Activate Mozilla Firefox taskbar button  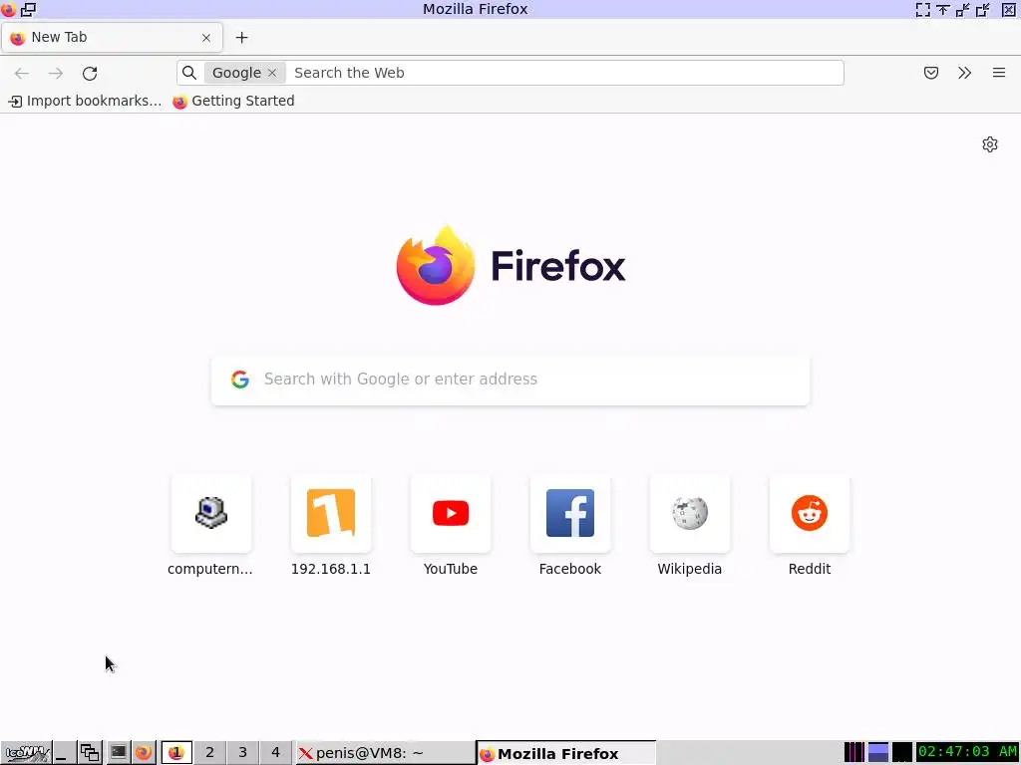566,753
